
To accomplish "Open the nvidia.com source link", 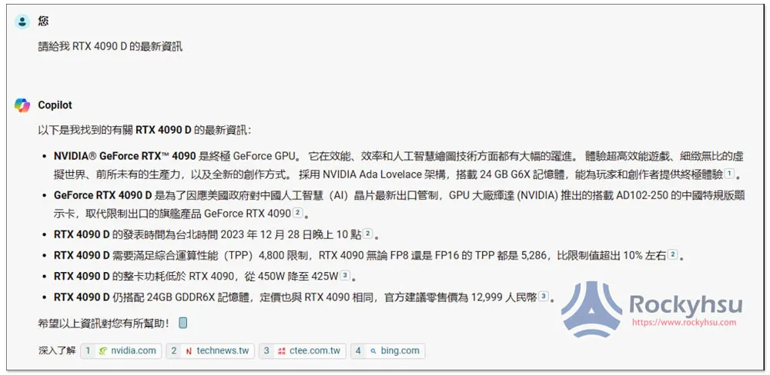I will (x=121, y=350).
